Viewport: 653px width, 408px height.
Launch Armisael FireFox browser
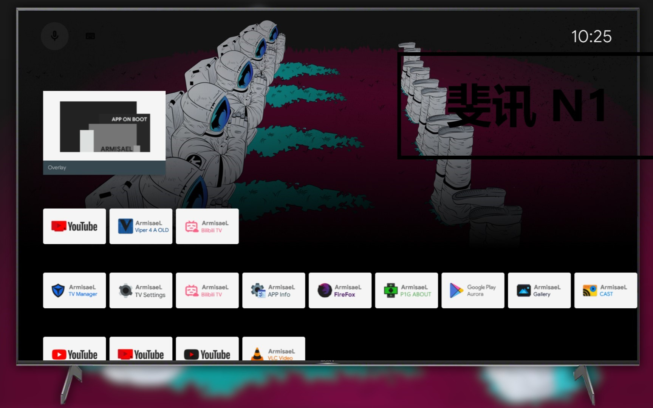tap(340, 291)
